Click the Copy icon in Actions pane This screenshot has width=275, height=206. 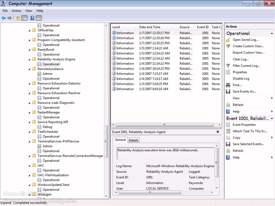[x=228, y=138]
